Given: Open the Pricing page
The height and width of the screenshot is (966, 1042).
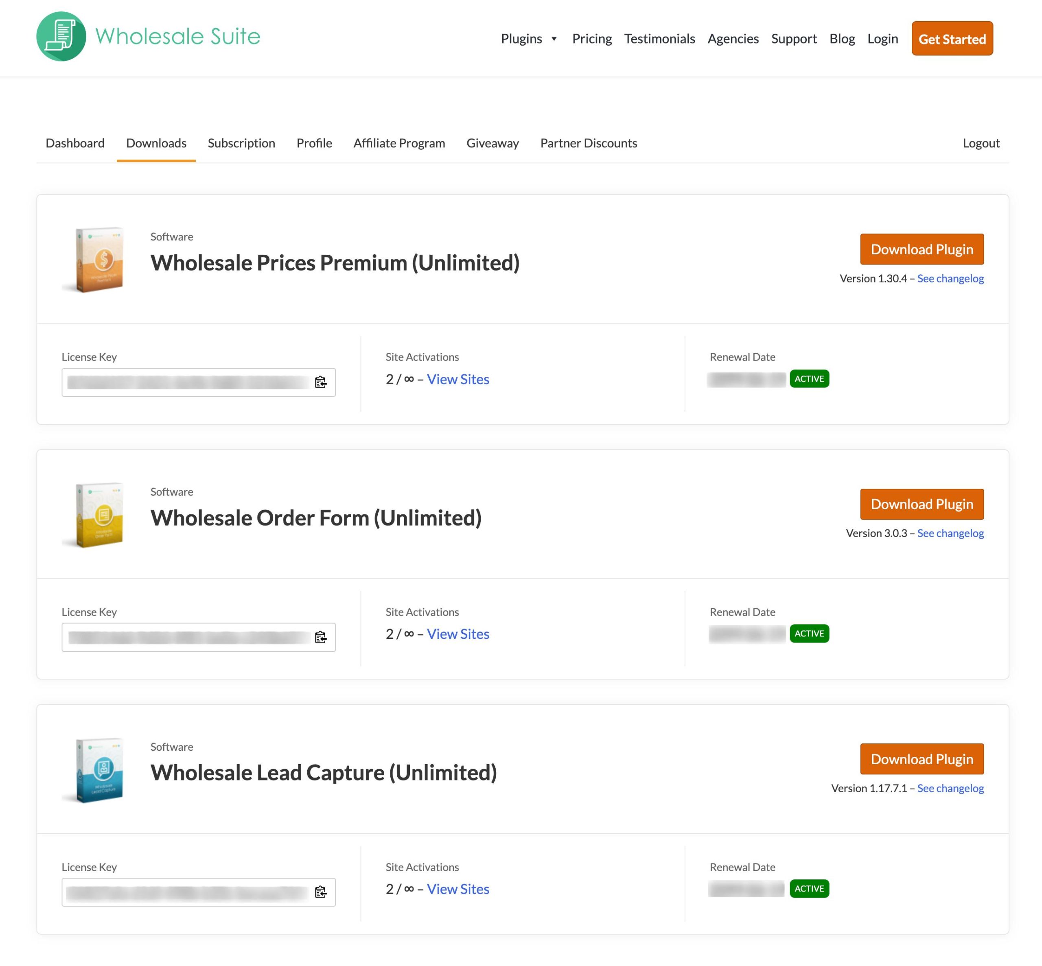Looking at the screenshot, I should click(x=591, y=39).
